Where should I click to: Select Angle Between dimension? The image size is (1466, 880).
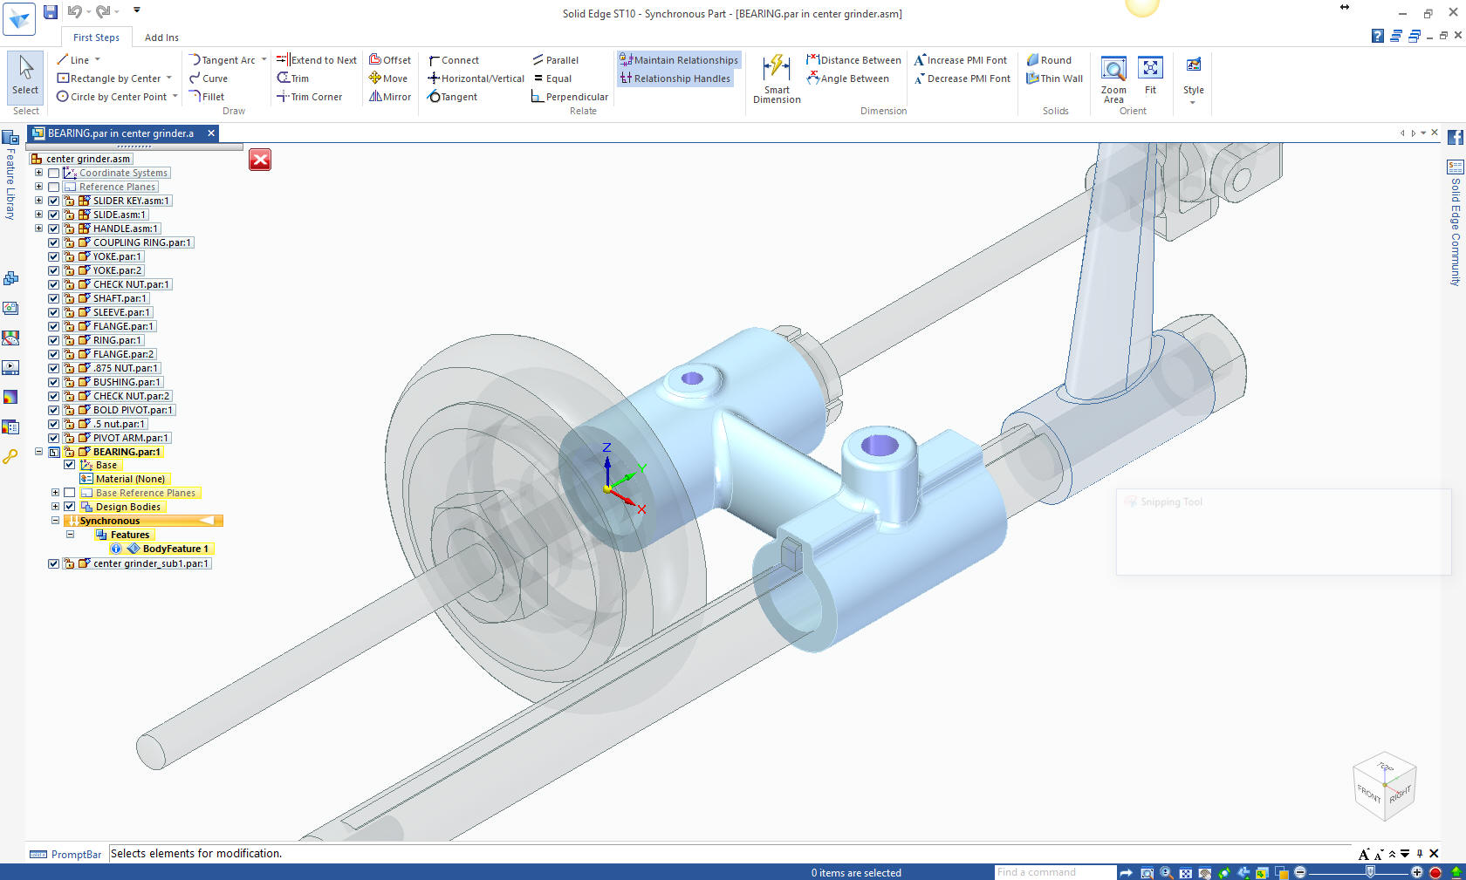[x=848, y=78]
